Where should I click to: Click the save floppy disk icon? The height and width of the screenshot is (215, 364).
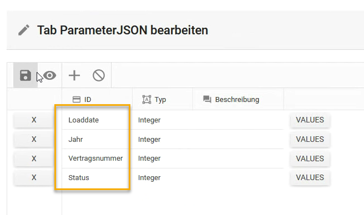click(26, 75)
